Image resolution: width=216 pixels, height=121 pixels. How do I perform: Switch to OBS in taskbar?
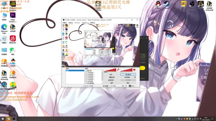tap(14, 119)
